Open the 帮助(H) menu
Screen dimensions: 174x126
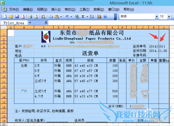click(x=129, y=9)
